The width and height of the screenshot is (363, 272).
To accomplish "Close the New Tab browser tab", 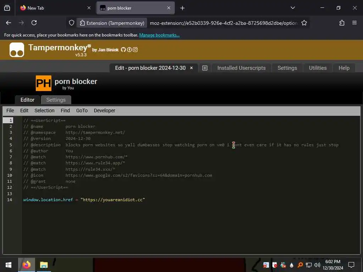I will (89, 8).
